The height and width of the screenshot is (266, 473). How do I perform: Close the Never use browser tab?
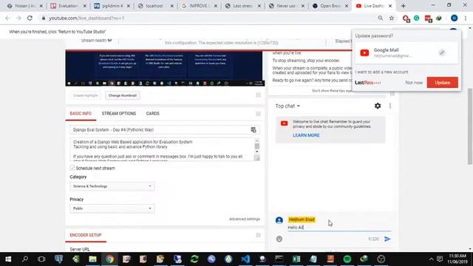pos(303,6)
